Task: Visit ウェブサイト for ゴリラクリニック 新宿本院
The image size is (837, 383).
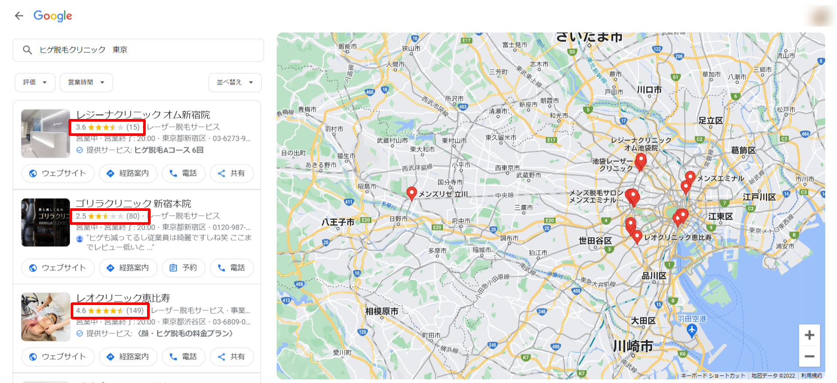Action: (x=58, y=268)
